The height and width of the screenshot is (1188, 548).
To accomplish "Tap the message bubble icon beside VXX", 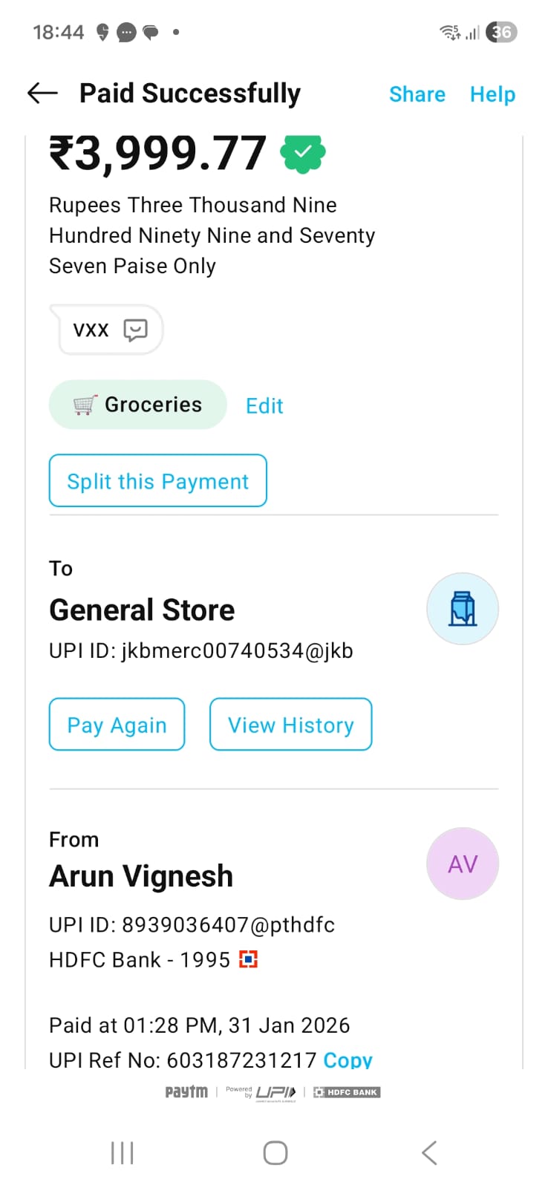I will (135, 330).
